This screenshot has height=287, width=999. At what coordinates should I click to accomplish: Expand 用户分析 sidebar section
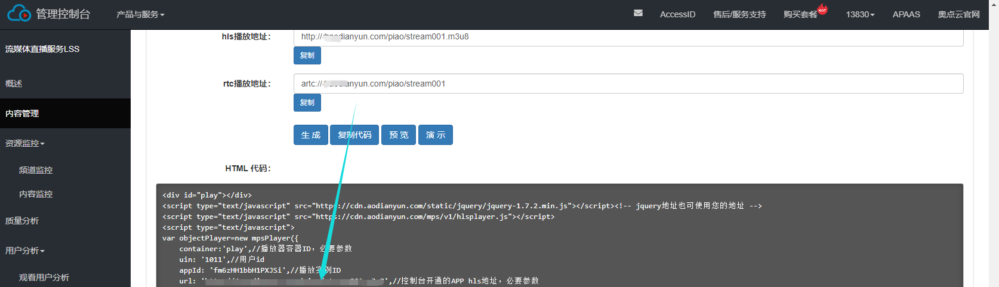coord(25,251)
